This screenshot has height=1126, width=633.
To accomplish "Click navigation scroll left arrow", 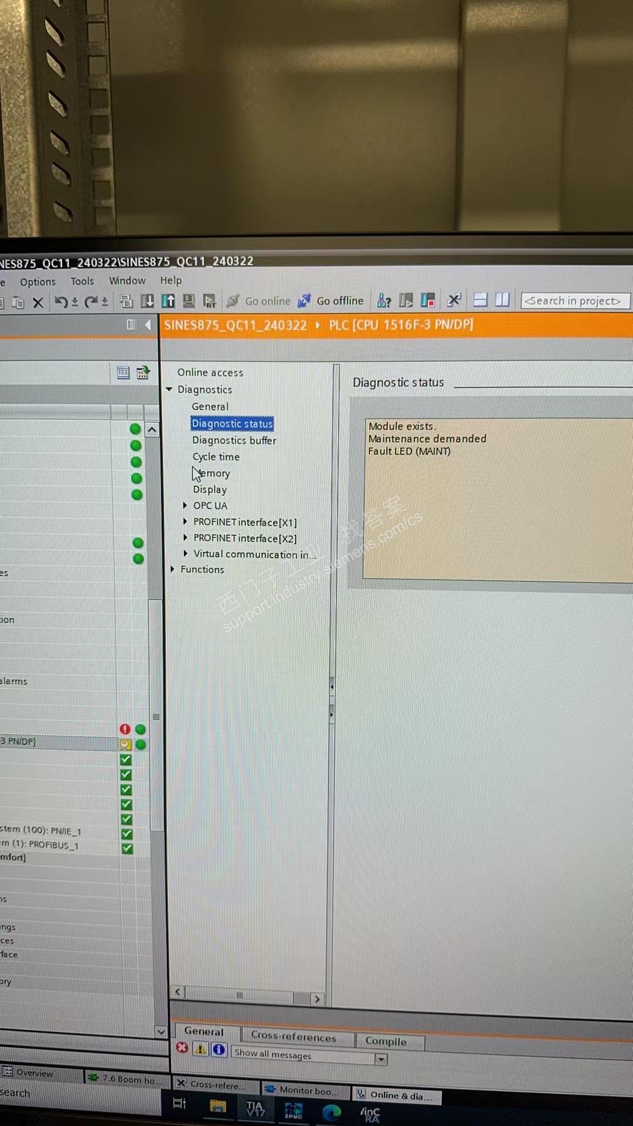I will (178, 992).
